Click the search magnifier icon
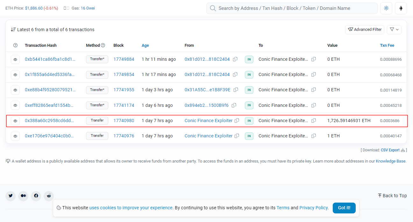 coord(213,8)
